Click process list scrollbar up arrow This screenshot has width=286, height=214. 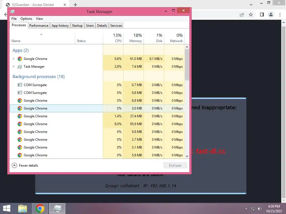187,47
